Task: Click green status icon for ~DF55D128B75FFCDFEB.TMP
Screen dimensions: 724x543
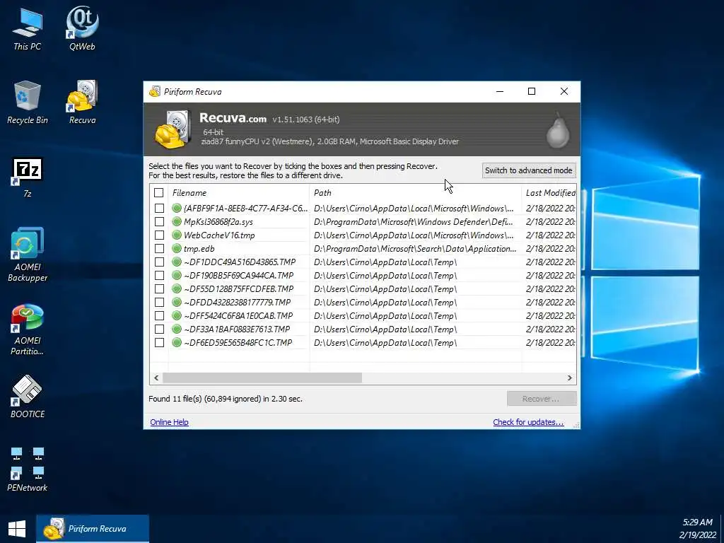Action: [x=176, y=288]
